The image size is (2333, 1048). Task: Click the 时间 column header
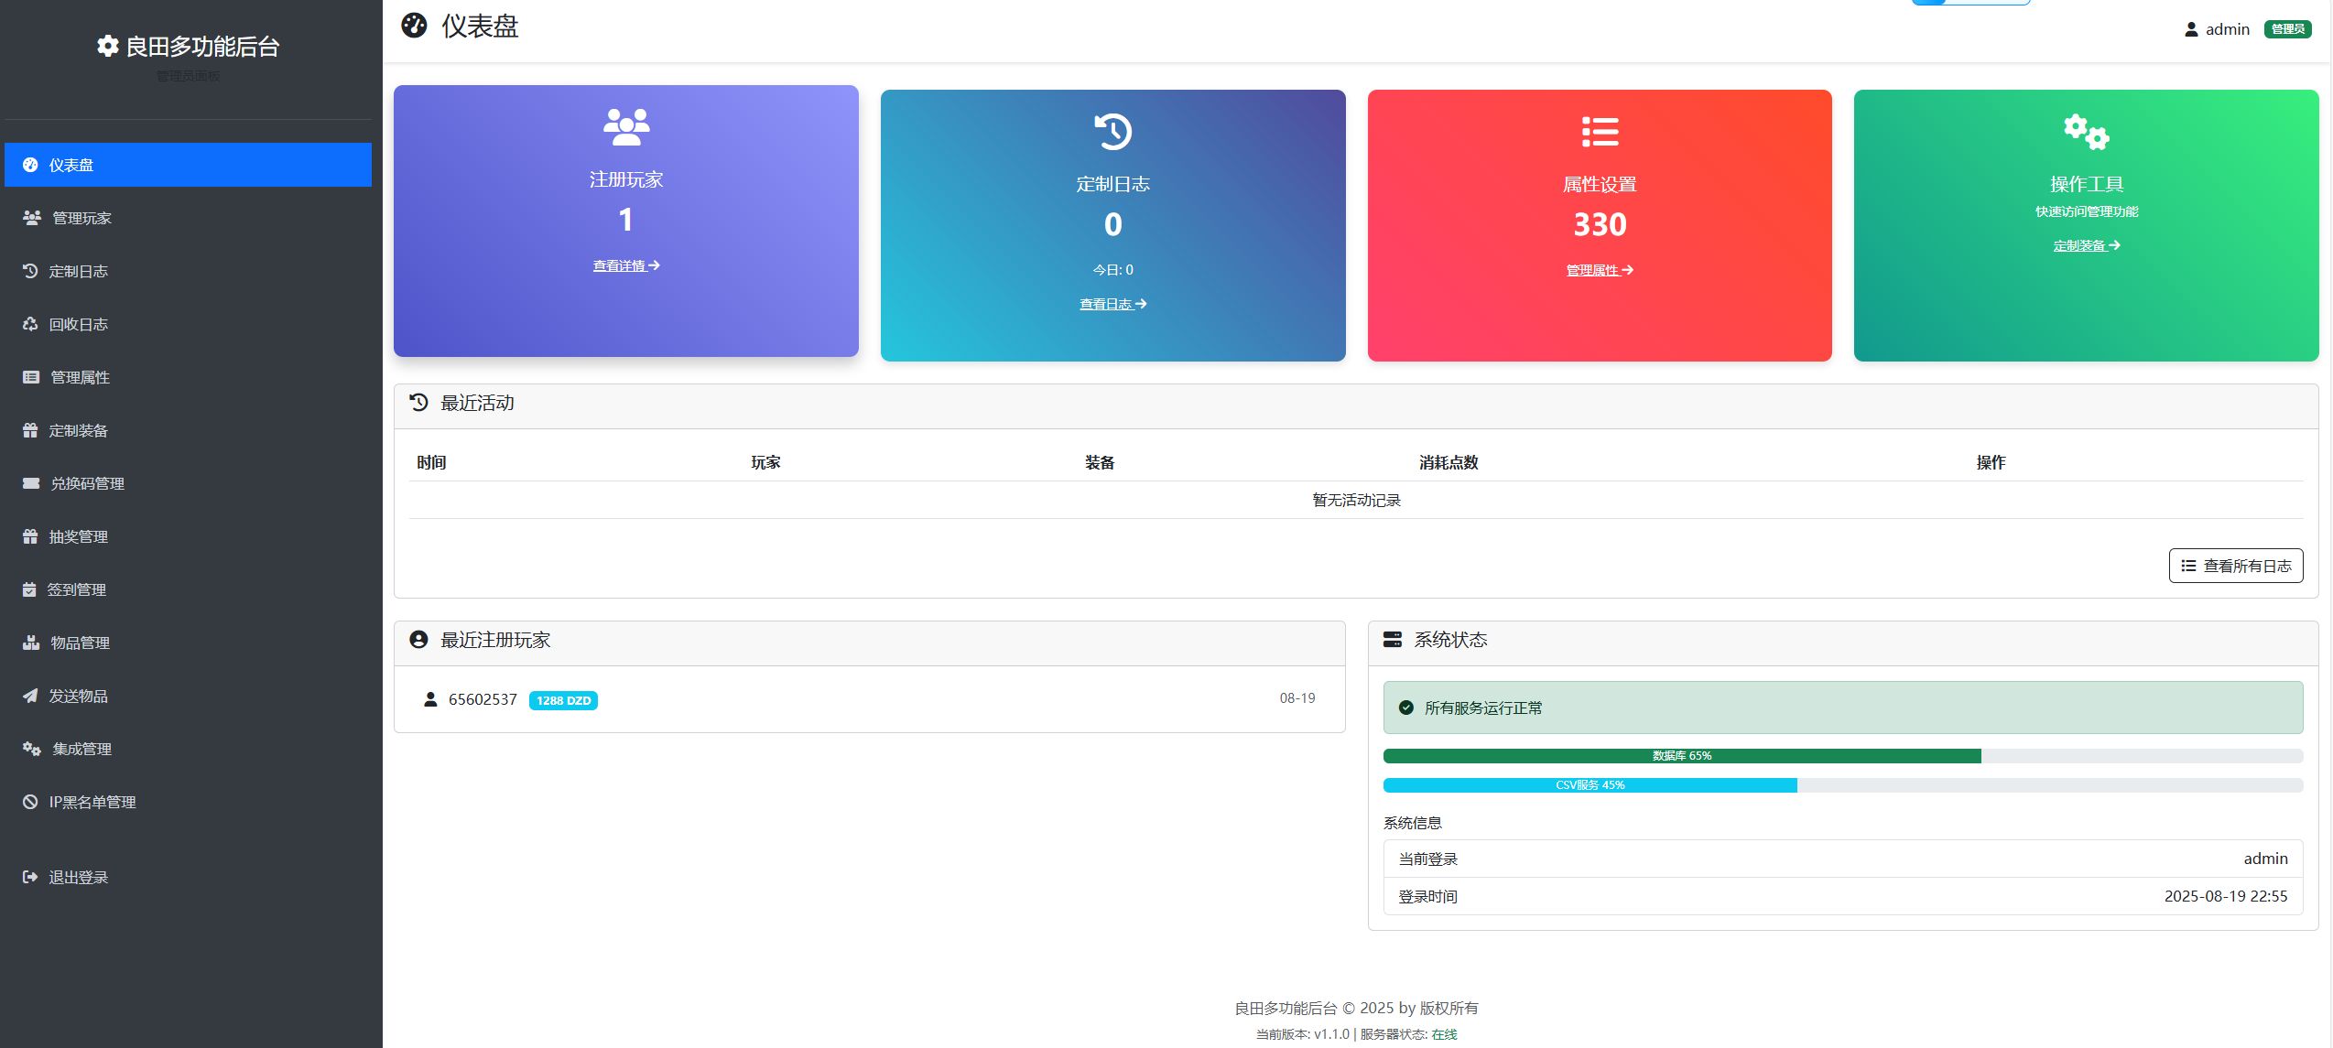pyautogui.click(x=431, y=462)
